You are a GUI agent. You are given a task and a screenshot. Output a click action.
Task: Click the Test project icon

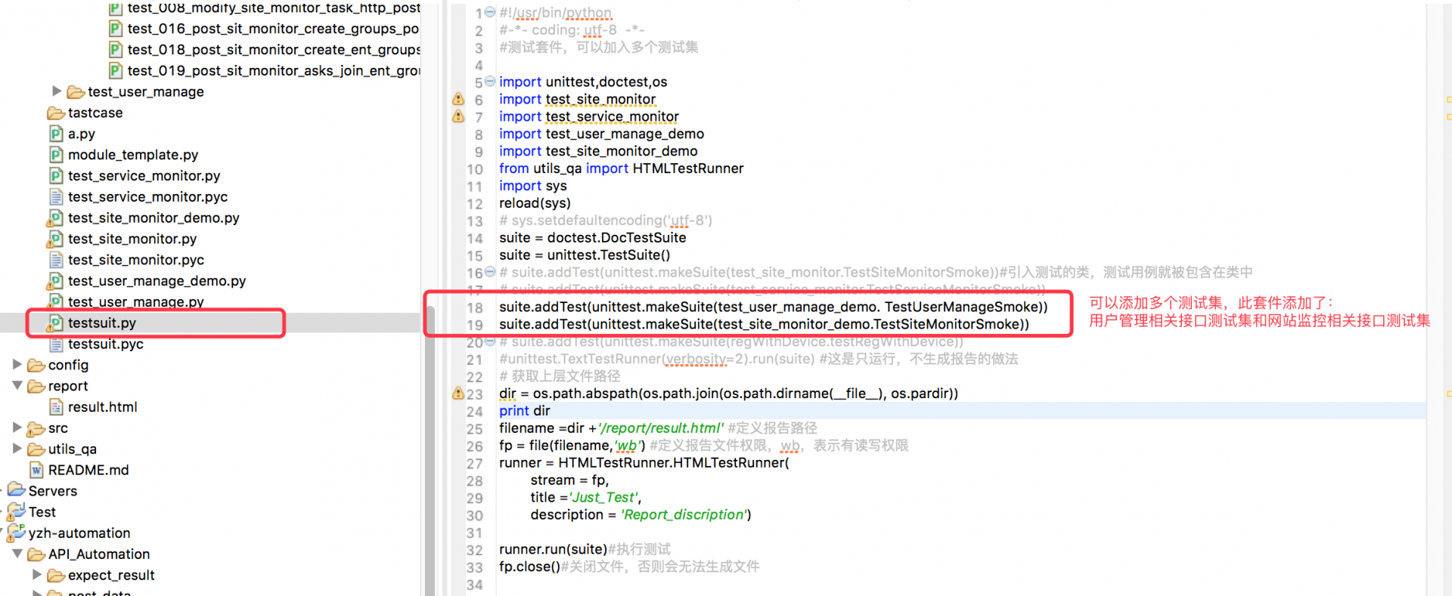[x=17, y=511]
